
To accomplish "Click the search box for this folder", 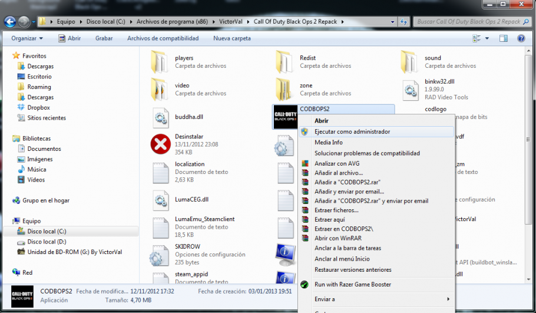I will click(x=468, y=22).
